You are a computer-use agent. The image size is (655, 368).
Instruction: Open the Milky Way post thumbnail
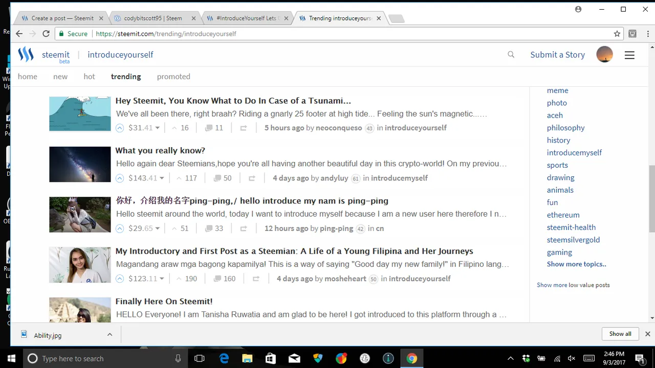pos(80,164)
